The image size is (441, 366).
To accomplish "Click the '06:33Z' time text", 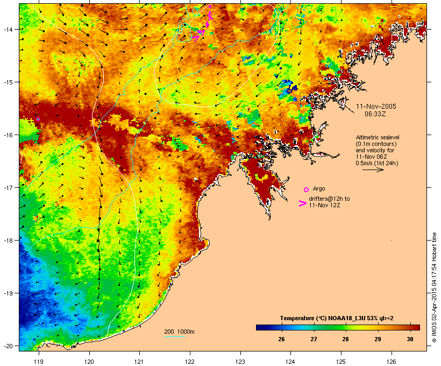I will coord(375,114).
